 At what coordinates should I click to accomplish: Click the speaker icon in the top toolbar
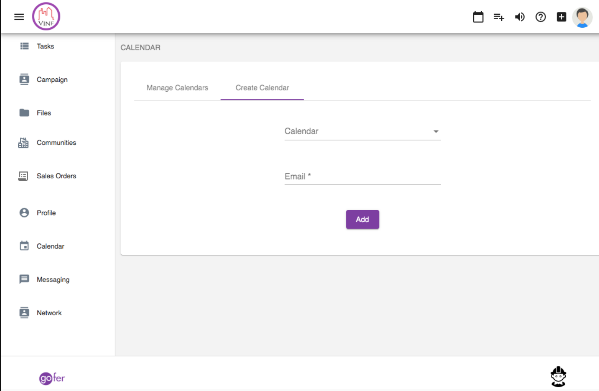point(519,16)
